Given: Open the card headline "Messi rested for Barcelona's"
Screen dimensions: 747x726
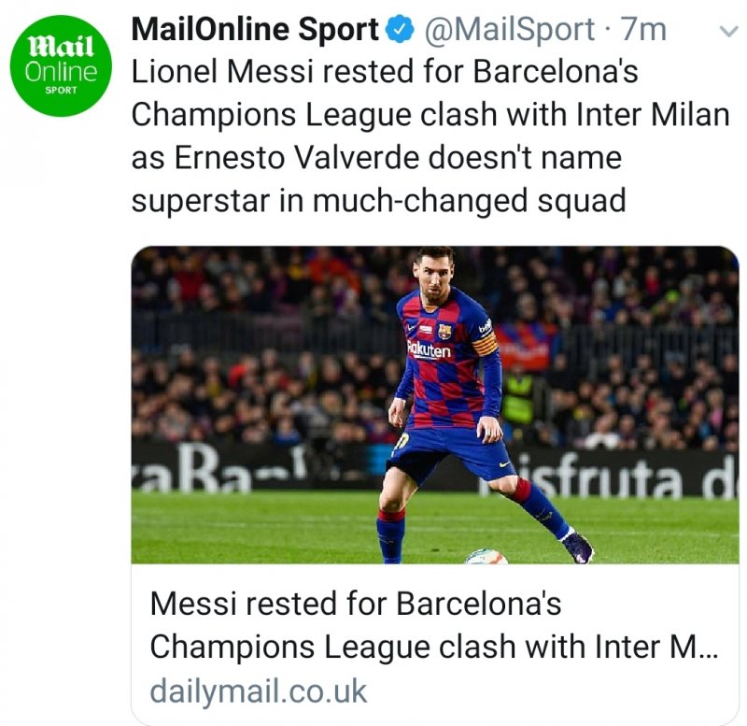Looking at the screenshot, I should 356,604.
